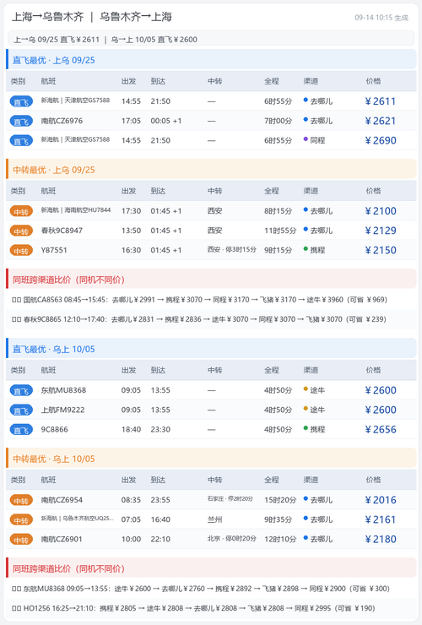The height and width of the screenshot is (625, 422).
Task: Click the transfer city 兰州
Action: point(214,519)
